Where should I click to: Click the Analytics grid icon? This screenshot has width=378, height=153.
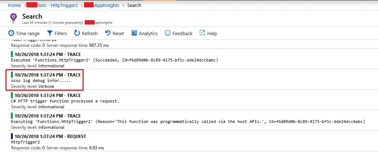pos(134,33)
